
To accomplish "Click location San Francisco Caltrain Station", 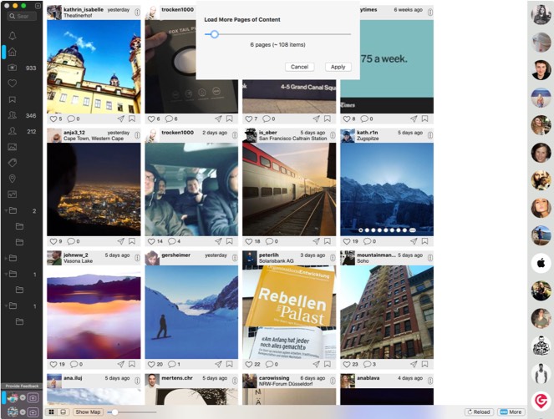I will click(292, 139).
